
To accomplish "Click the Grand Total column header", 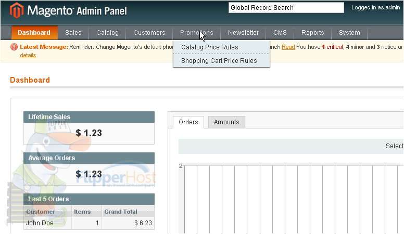I will [128, 212].
